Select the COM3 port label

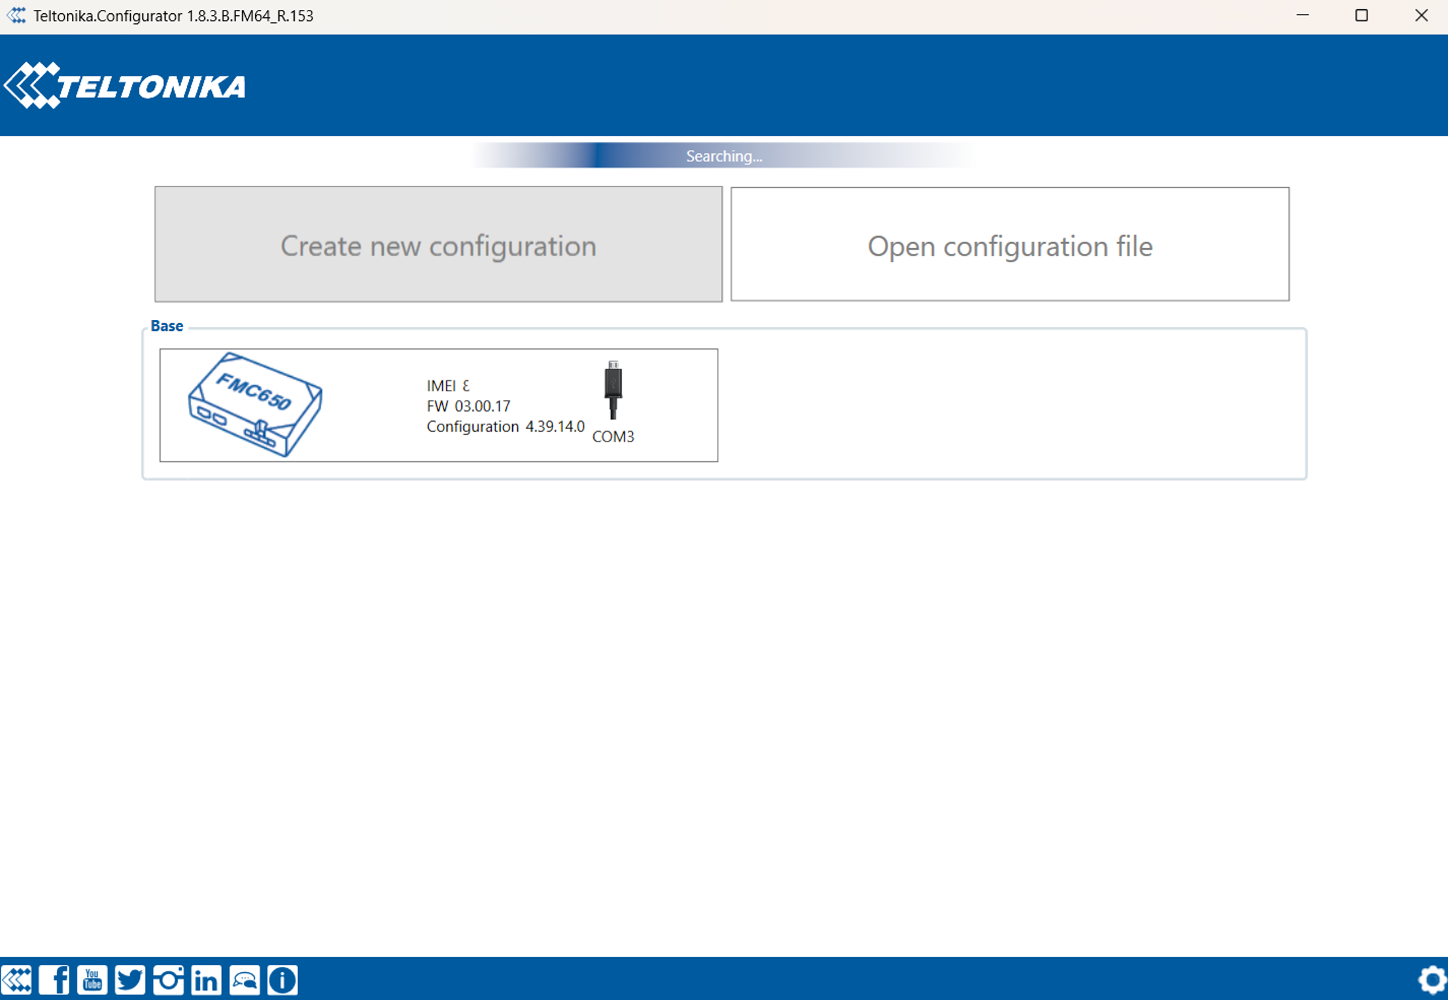pos(613,436)
